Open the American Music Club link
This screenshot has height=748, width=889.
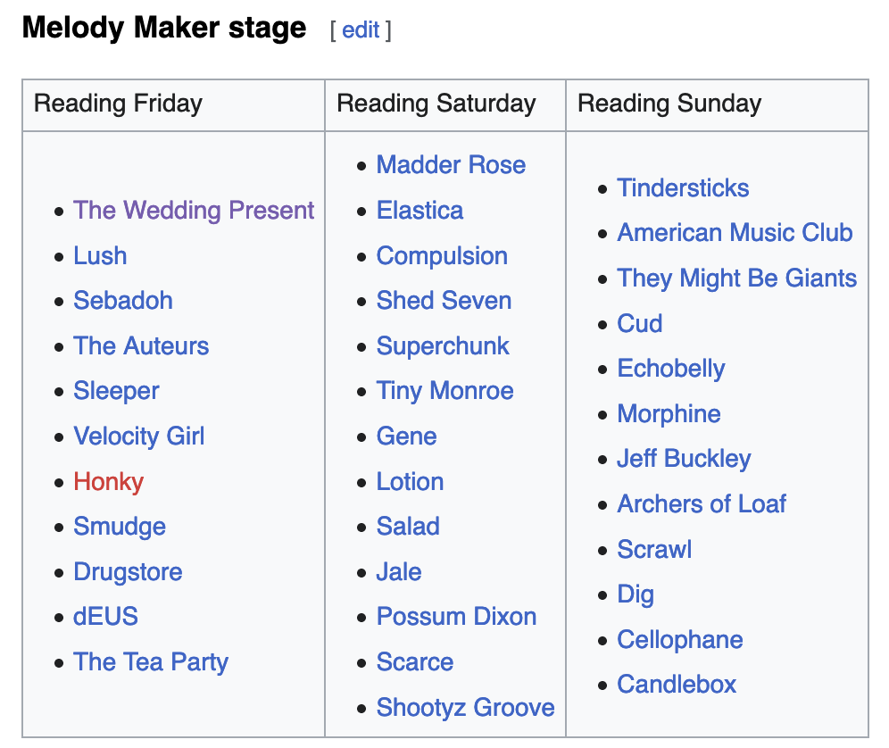(x=735, y=233)
